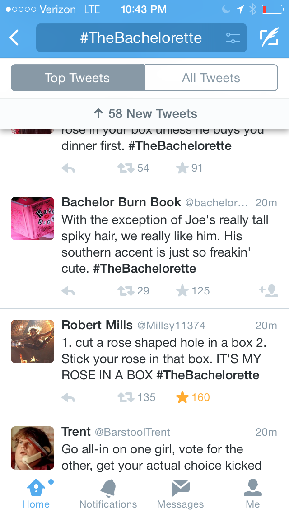The height and width of the screenshot is (513, 289).
Task: Favorite the tweet with 91 stars
Action: pos(182,168)
